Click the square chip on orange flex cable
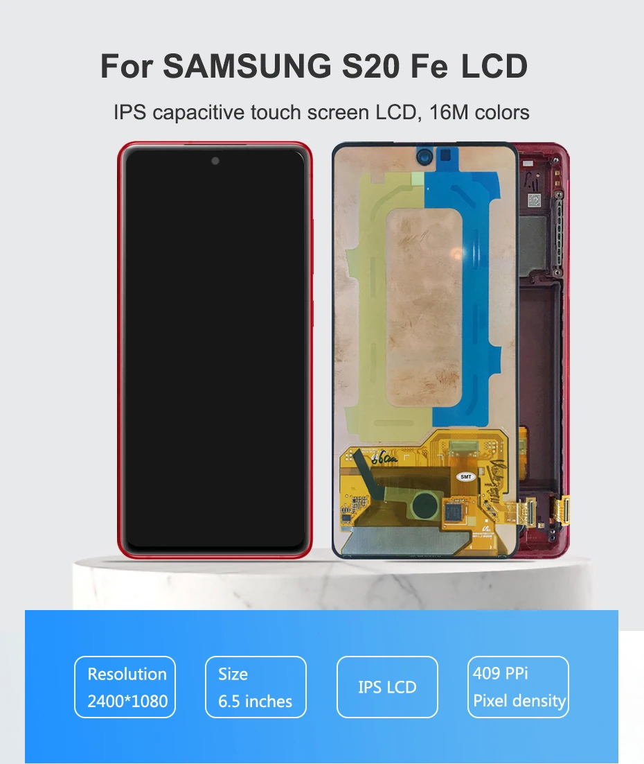This screenshot has width=644, height=764. coord(454,512)
